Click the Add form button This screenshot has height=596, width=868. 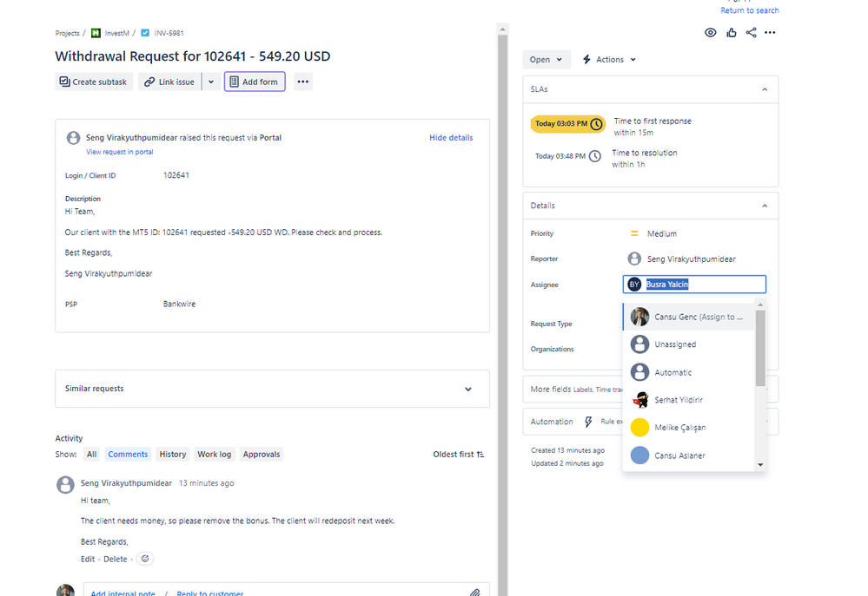coord(255,82)
